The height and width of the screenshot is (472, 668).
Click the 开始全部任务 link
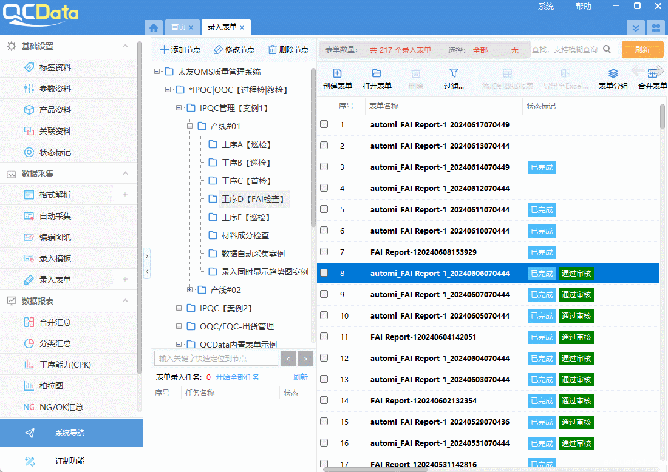tap(237, 377)
